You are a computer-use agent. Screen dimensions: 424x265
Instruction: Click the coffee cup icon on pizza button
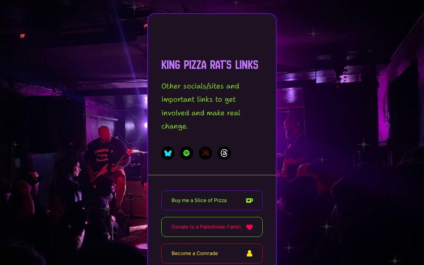pos(249,200)
